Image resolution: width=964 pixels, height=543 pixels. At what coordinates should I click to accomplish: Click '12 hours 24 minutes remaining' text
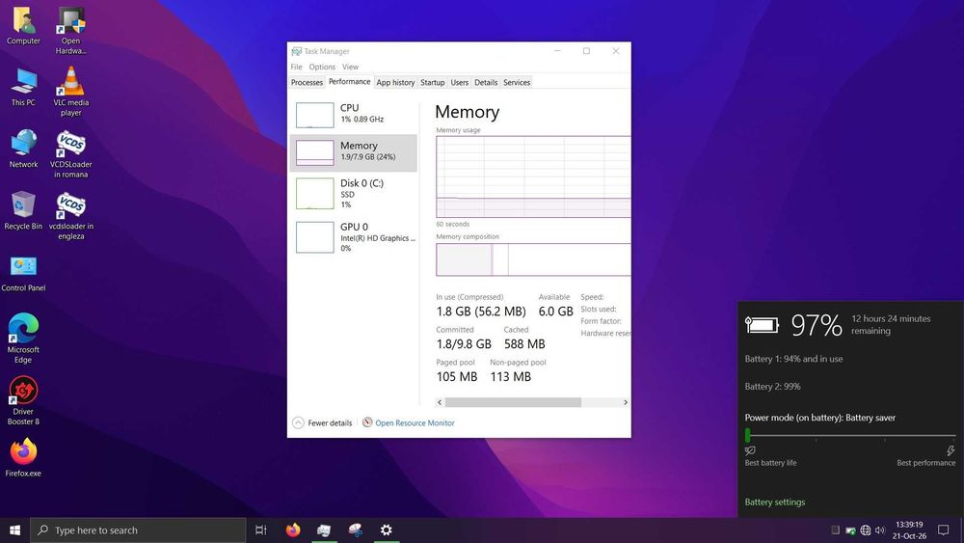tap(891, 325)
